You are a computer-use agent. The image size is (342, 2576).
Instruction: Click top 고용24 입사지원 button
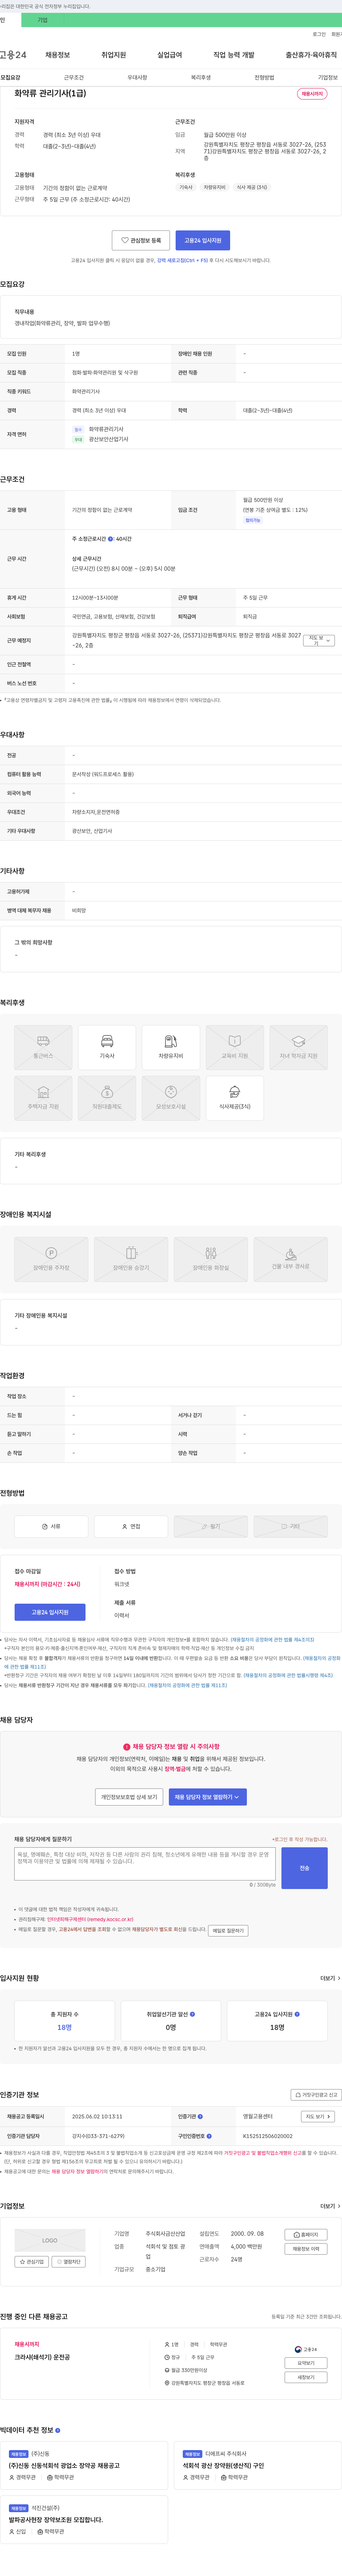pyautogui.click(x=203, y=240)
